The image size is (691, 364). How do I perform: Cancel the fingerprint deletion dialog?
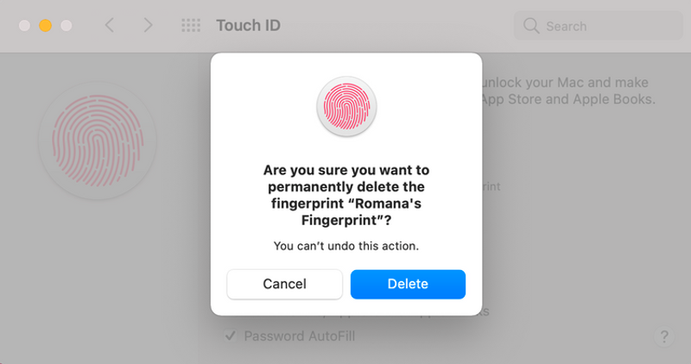click(284, 284)
